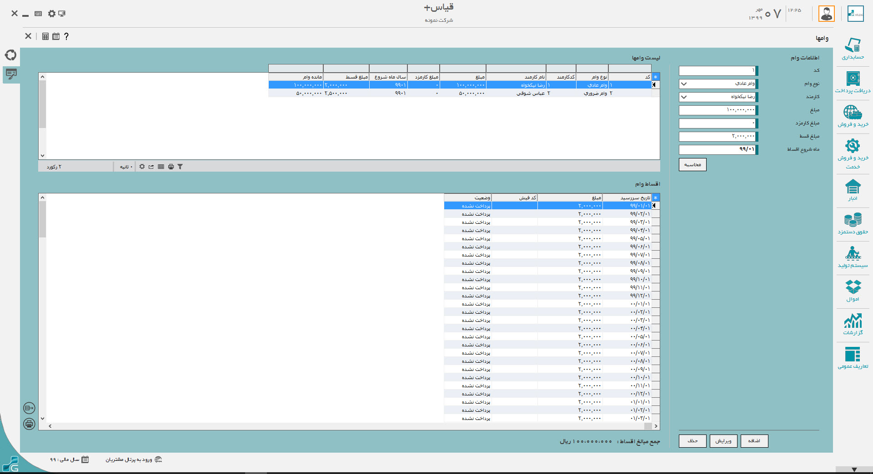Open the help question mark icon
This screenshot has width=873, height=474.
[66, 36]
